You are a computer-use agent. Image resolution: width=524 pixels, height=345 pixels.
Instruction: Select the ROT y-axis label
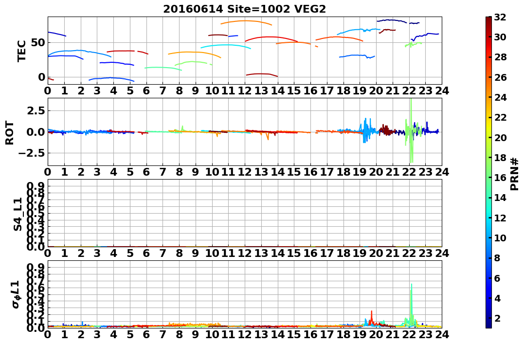tap(10, 133)
